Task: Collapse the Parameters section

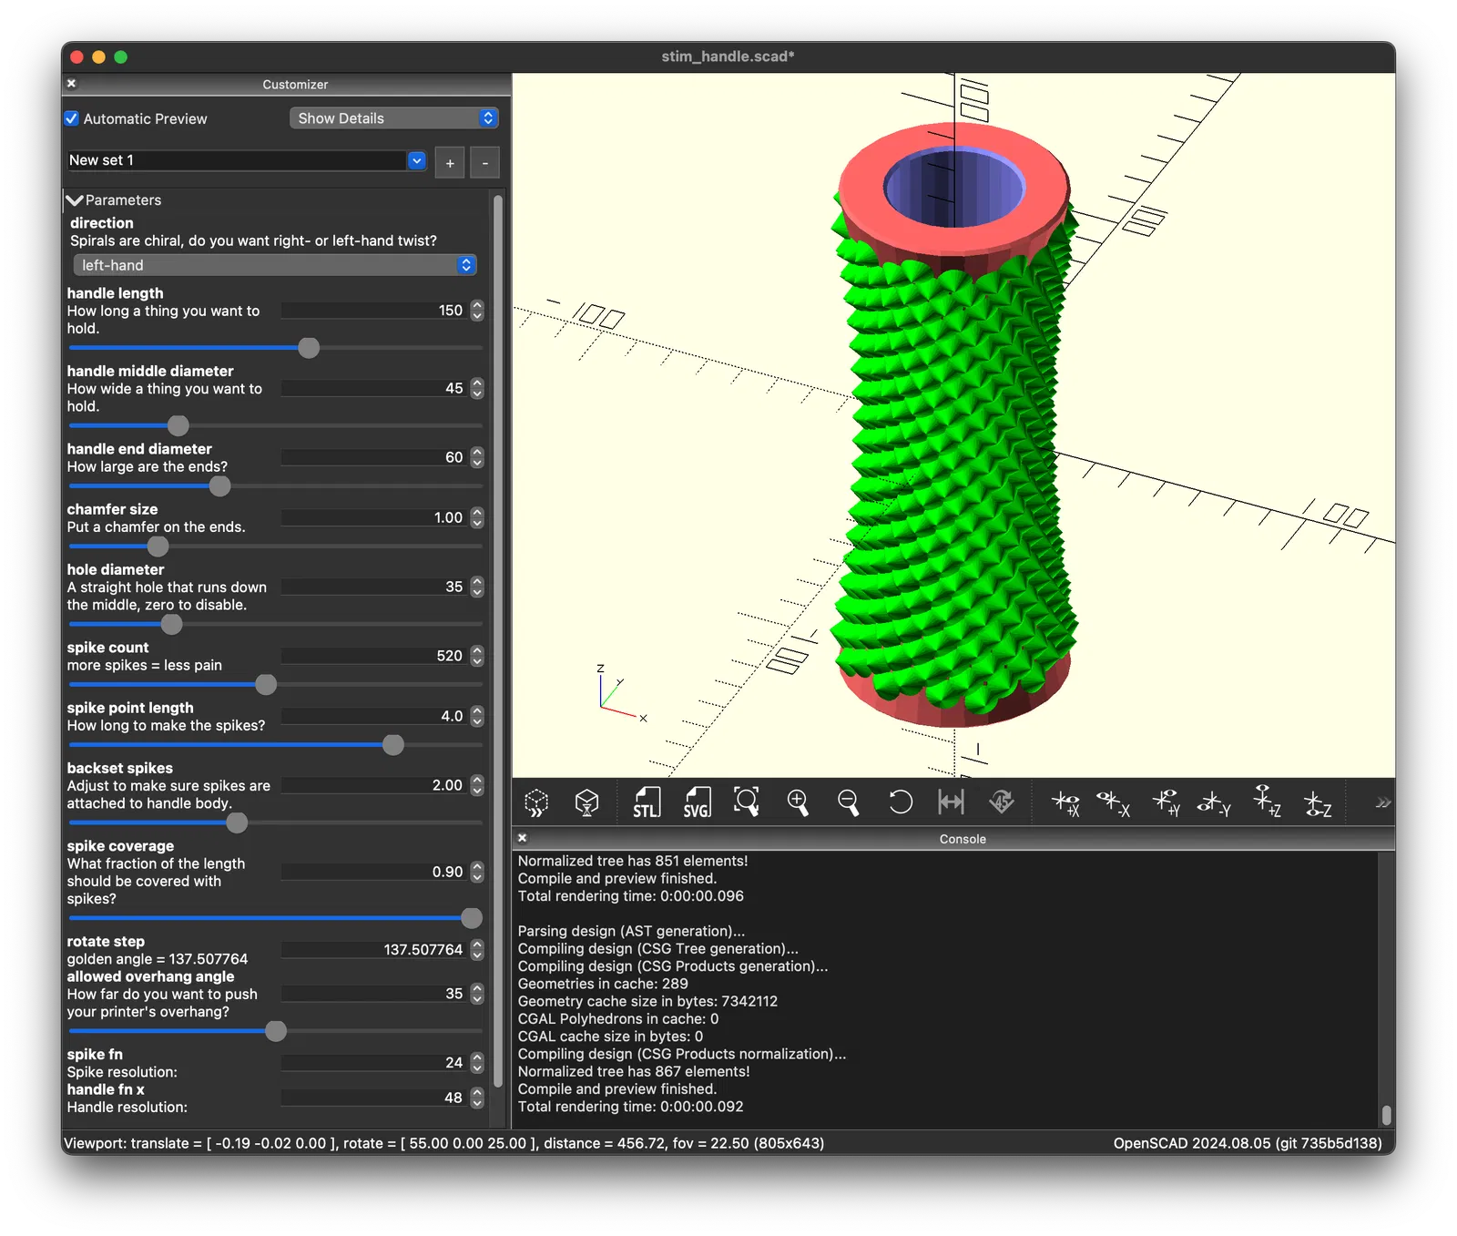Action: (75, 200)
